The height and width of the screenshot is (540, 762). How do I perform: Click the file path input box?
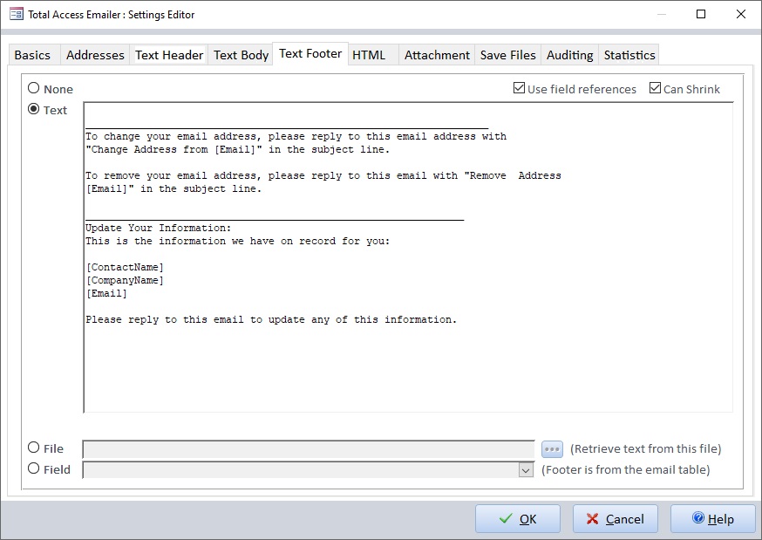309,449
